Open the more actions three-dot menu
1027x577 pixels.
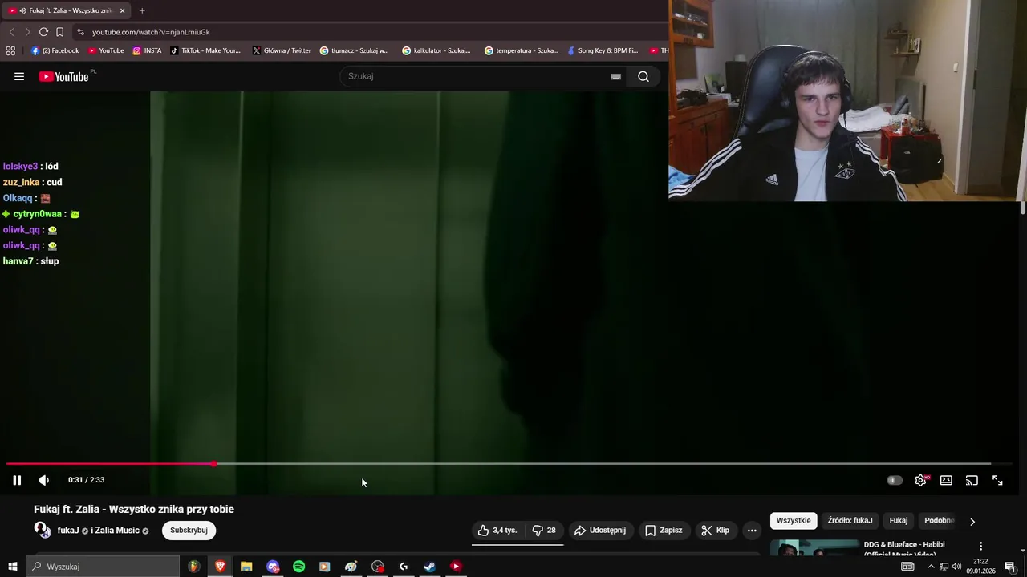point(752,531)
